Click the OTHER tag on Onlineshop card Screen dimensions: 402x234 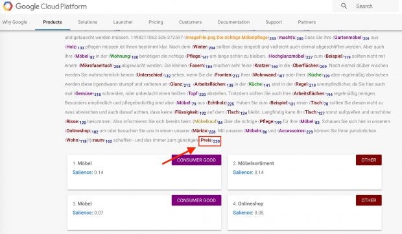tap(369, 200)
